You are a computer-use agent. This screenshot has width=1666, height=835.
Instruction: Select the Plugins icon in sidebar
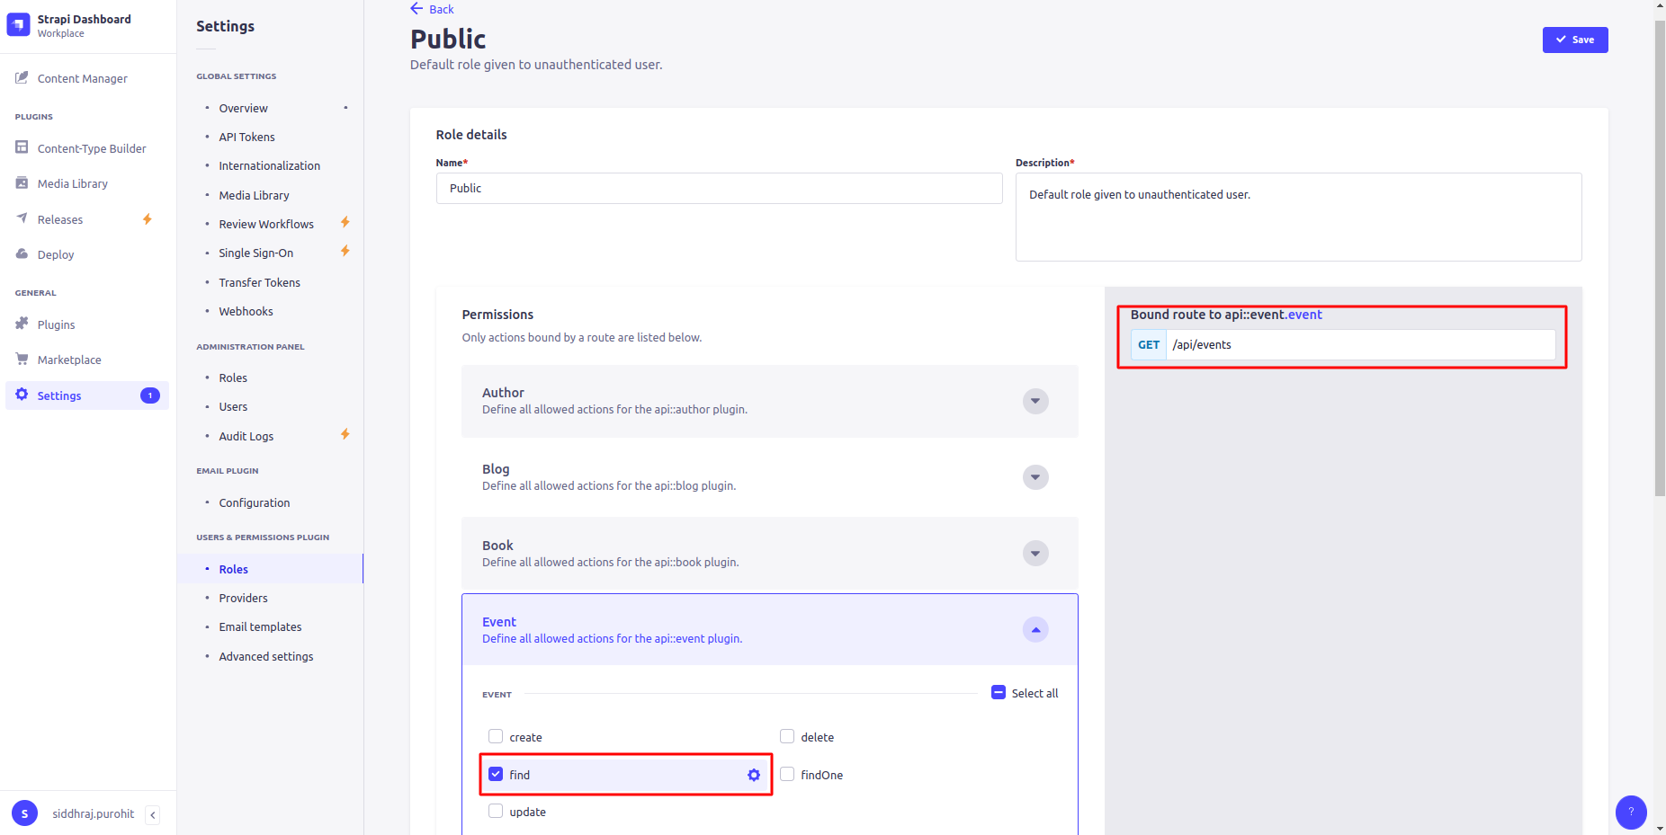(21, 324)
